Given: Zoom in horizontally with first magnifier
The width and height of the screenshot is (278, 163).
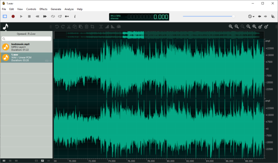Looking at the screenshot, I should [x=231, y=26].
